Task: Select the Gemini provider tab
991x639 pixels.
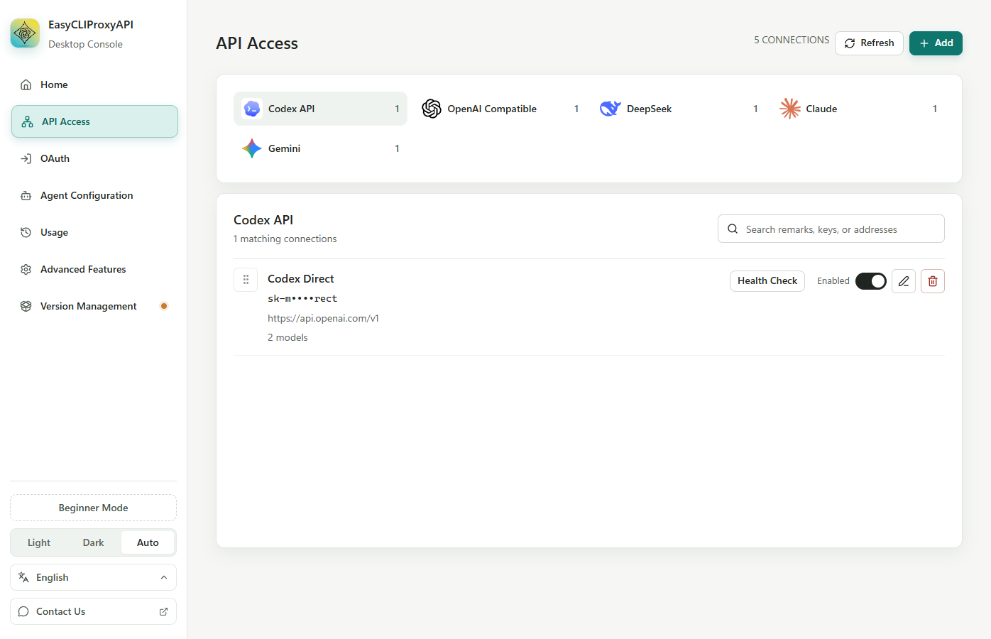Action: click(x=320, y=148)
